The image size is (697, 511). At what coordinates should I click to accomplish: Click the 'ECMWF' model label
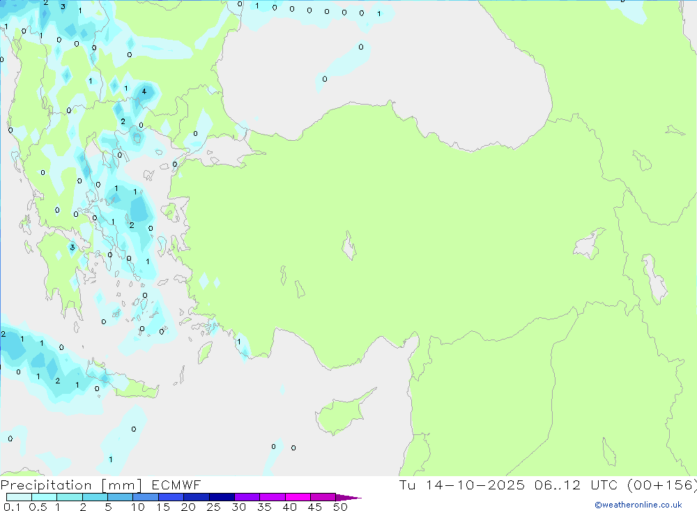point(176,485)
